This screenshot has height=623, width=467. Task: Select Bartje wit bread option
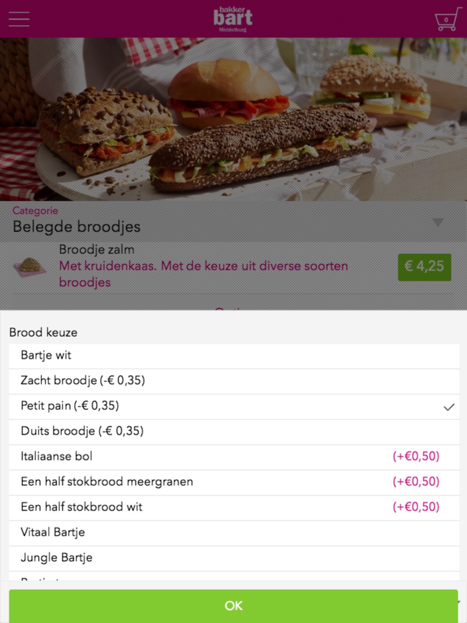234,355
